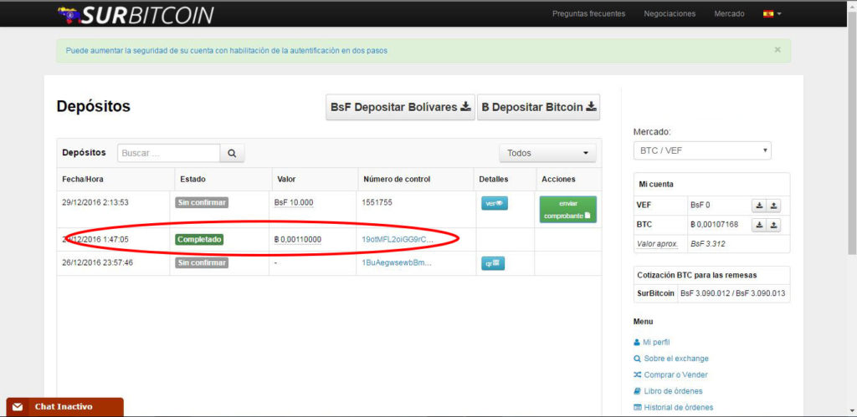857x417 pixels.
Task: Click the BTC deposit download icon
Action: coord(758,225)
